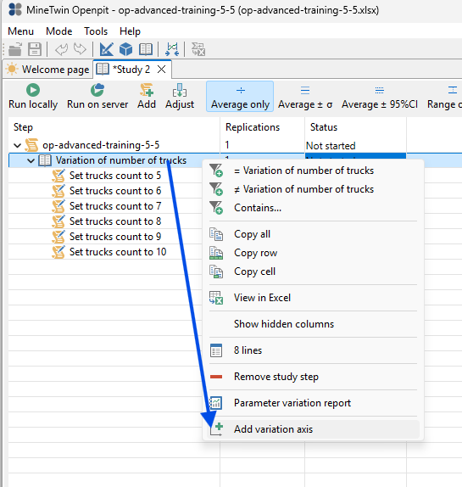The width and height of the screenshot is (462, 487).
Task: Click Run on server cloud icon
Action: pos(97,90)
